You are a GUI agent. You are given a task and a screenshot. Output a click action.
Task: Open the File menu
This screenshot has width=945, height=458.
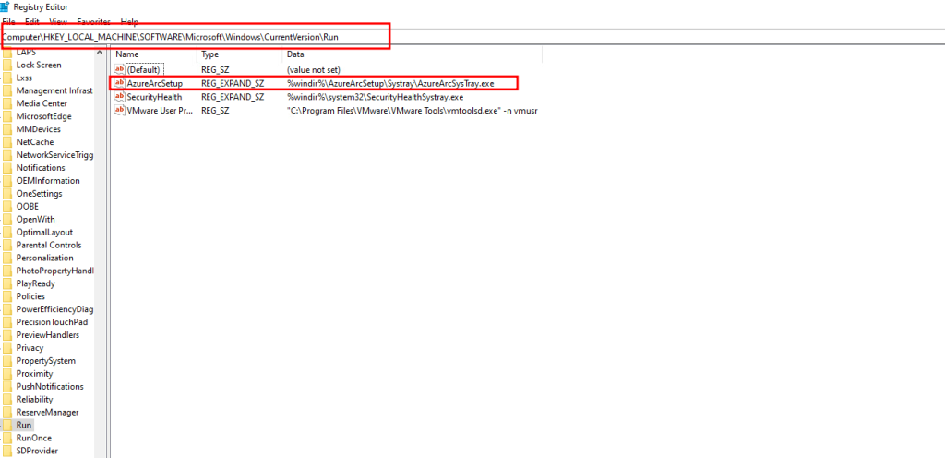[8, 21]
